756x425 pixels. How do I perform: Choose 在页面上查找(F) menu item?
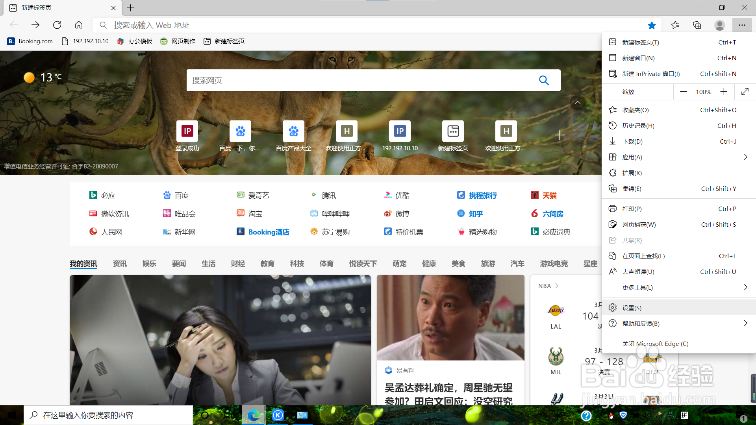point(679,256)
